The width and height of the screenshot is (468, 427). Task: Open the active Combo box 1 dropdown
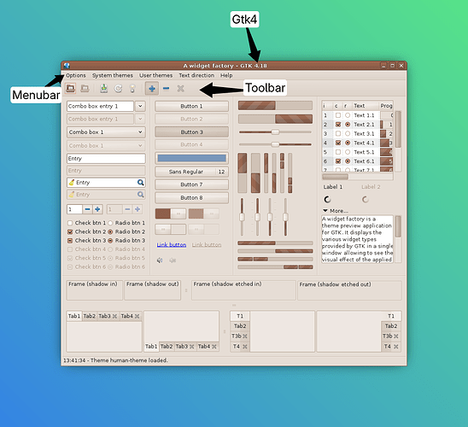click(106, 132)
